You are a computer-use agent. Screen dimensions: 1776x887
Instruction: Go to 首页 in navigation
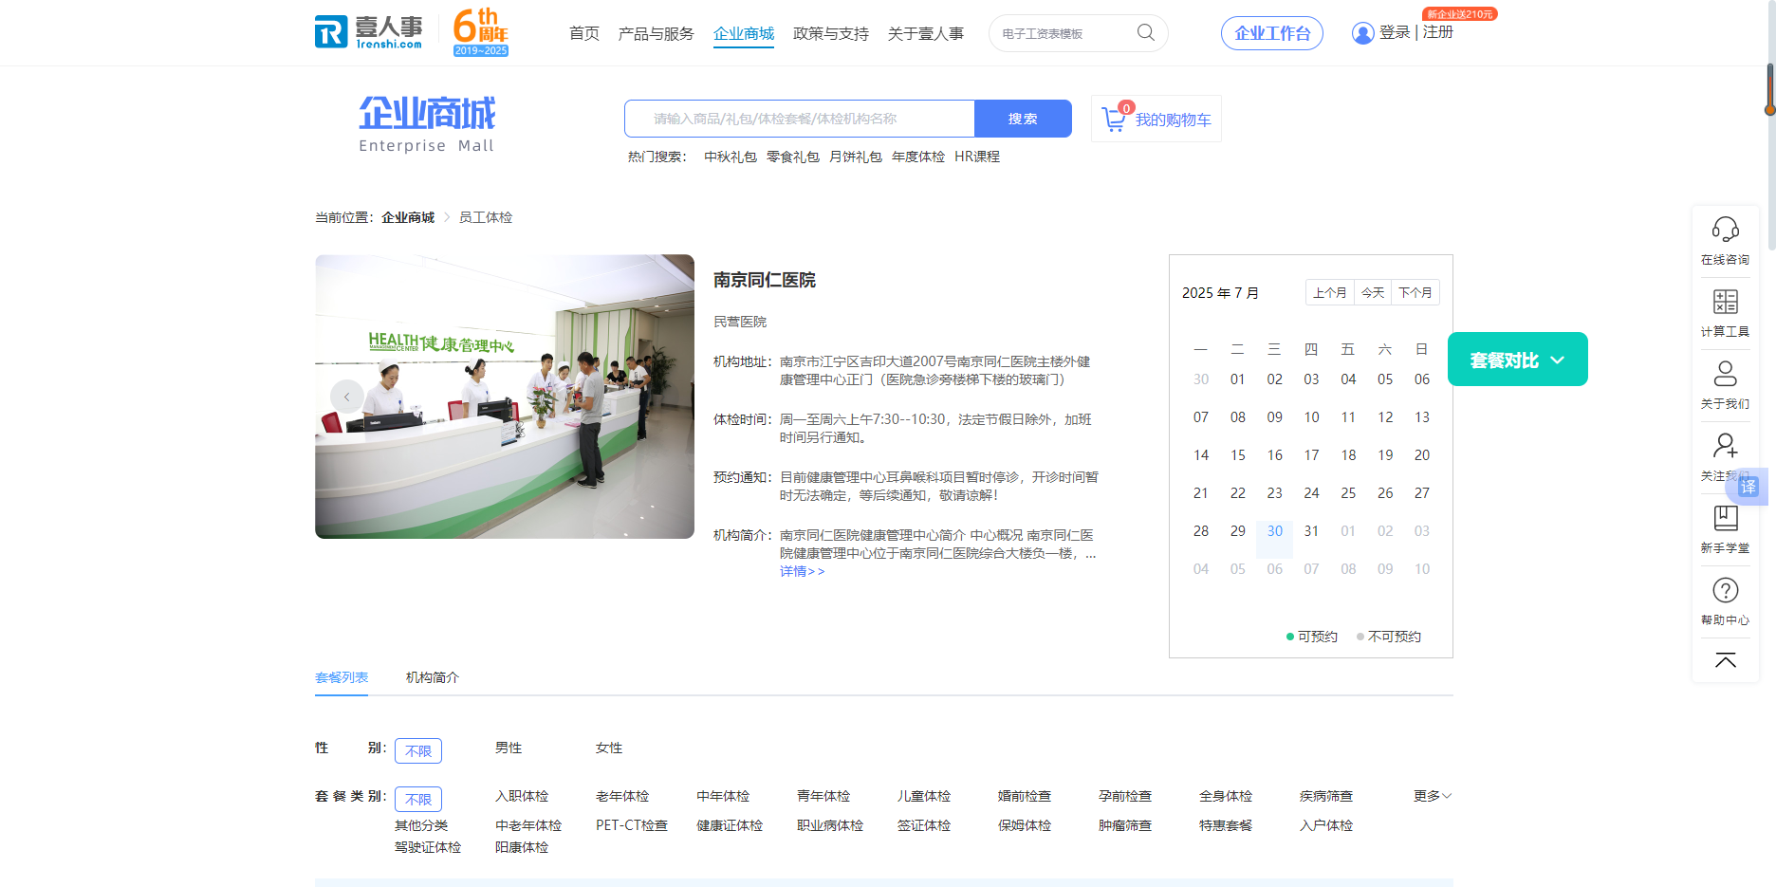[x=584, y=33]
